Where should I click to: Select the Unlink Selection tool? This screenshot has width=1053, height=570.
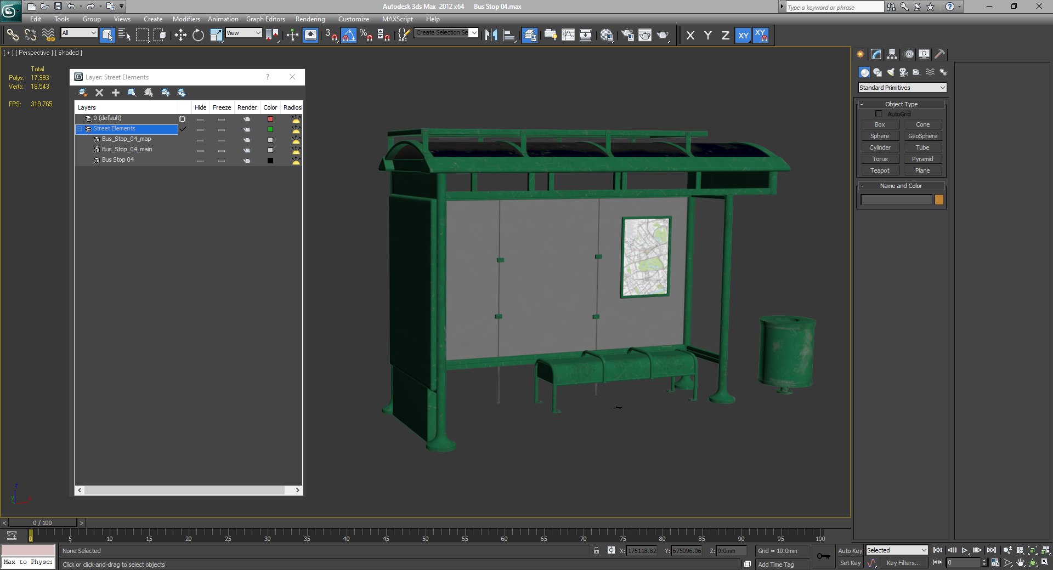click(x=30, y=35)
